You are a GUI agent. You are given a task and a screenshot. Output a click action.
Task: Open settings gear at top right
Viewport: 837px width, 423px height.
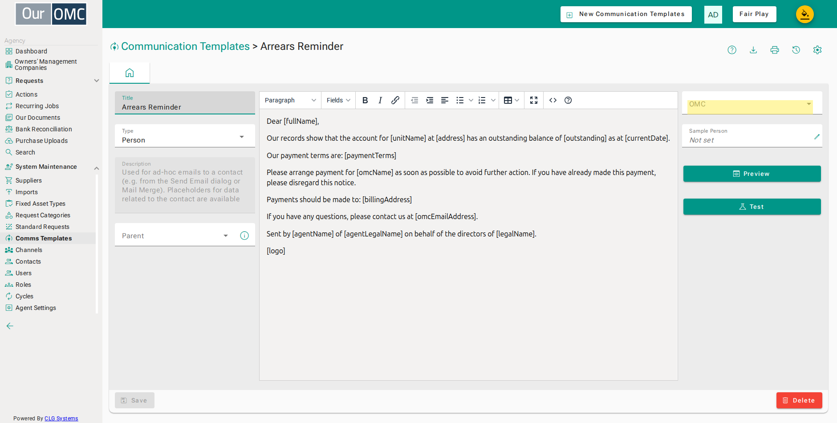click(x=817, y=50)
